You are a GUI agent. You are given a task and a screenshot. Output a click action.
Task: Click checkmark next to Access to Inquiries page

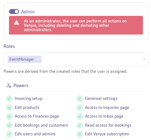point(80,108)
